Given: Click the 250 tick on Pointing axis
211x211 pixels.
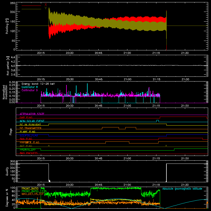Looking at the screenshot, I should tap(13, 3).
